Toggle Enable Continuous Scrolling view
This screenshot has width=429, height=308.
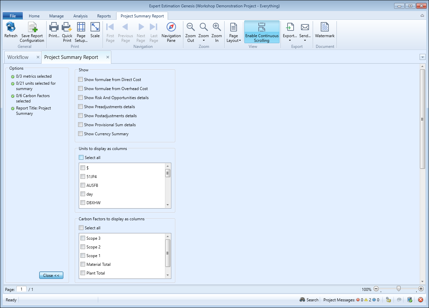coord(262,32)
